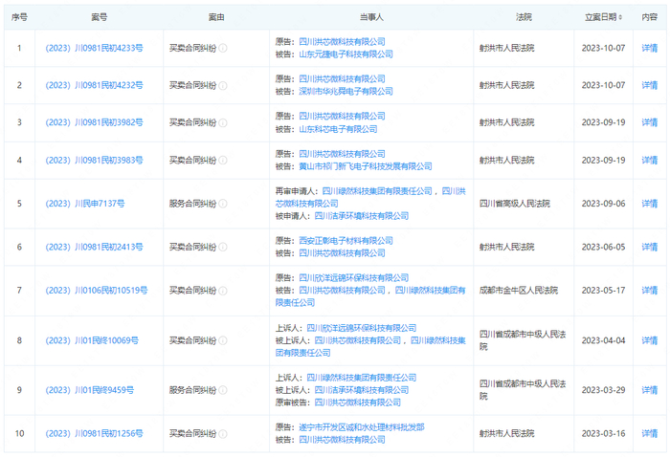Click info icon beside 服务合同纠纷 in row 9
Viewport: 670px width, 457px height.
pyautogui.click(x=223, y=390)
